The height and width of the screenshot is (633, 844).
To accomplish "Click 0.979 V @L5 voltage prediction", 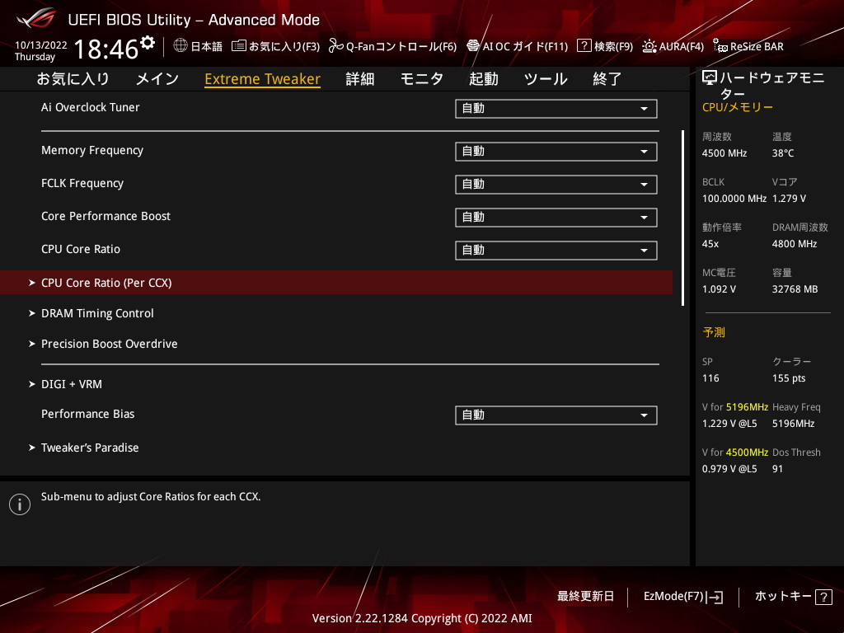I will pyautogui.click(x=729, y=469).
